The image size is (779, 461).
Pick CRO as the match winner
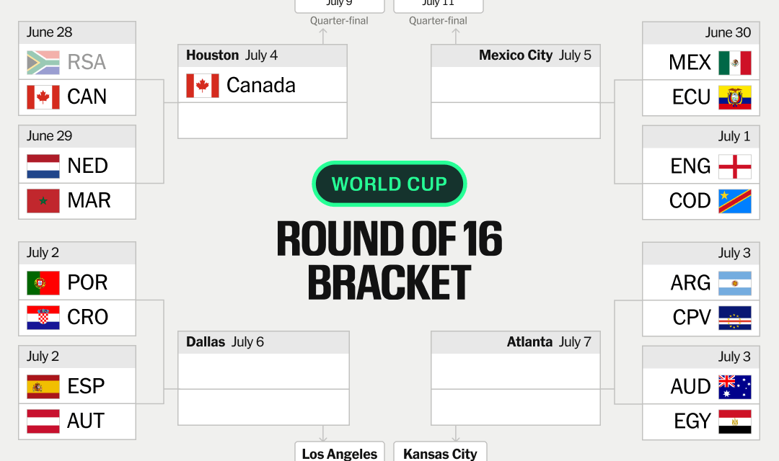(x=77, y=318)
